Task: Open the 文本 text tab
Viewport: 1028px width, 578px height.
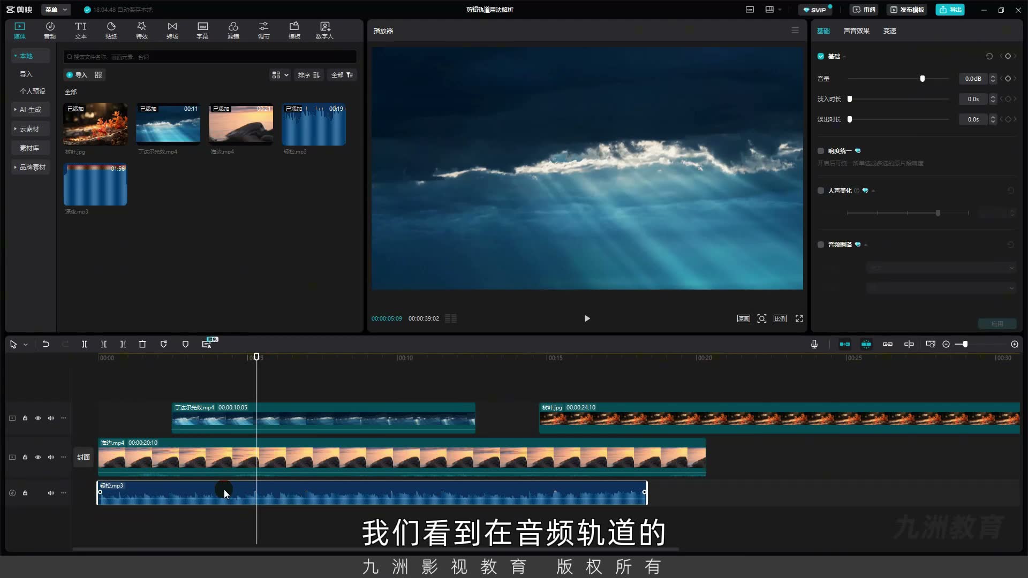Action: 80,31
